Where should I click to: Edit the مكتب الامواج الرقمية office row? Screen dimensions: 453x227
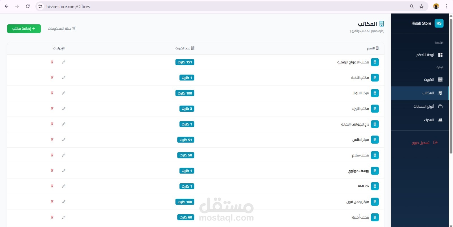pos(64,62)
